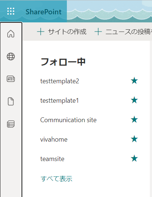This screenshot has height=197, width=152.
Task: Unfollow testtemplate1 via its star
Action: (134, 100)
